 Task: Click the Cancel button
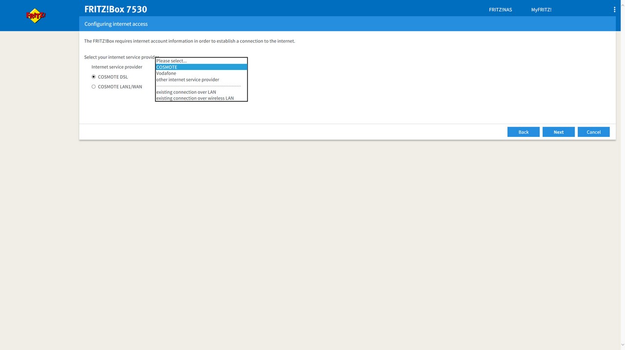pyautogui.click(x=594, y=132)
